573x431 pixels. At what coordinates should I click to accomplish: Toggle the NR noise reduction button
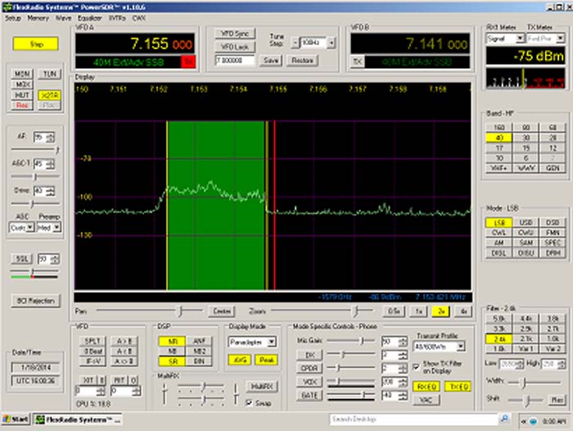(172, 341)
